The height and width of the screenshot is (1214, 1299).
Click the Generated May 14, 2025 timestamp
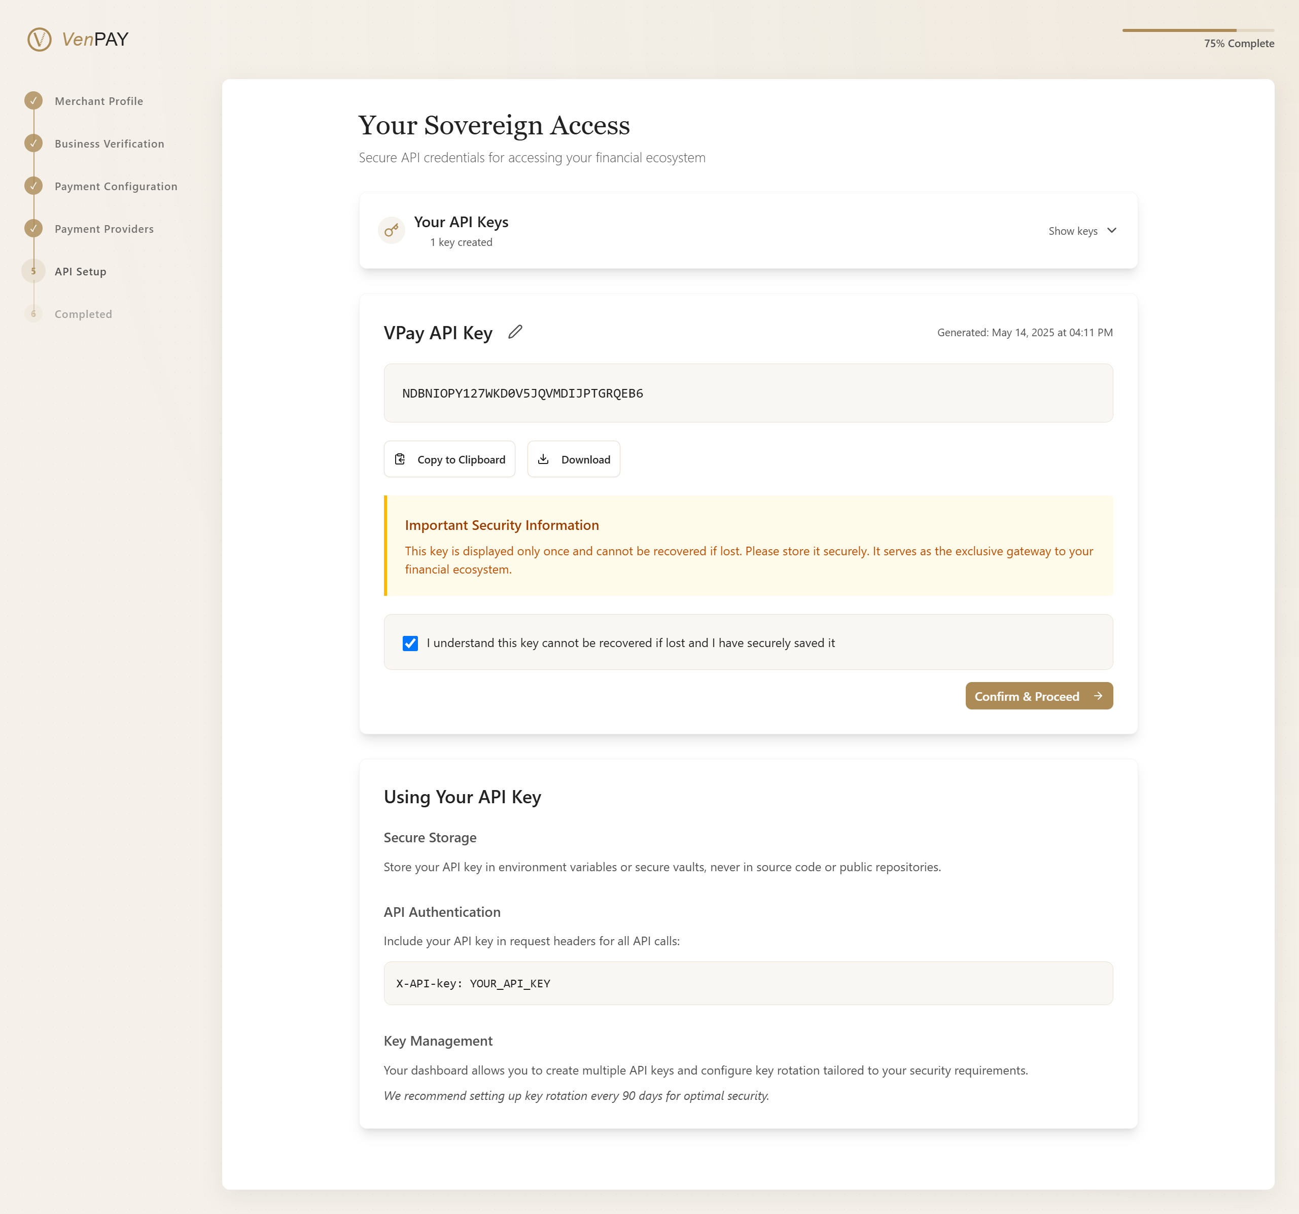[1025, 333]
